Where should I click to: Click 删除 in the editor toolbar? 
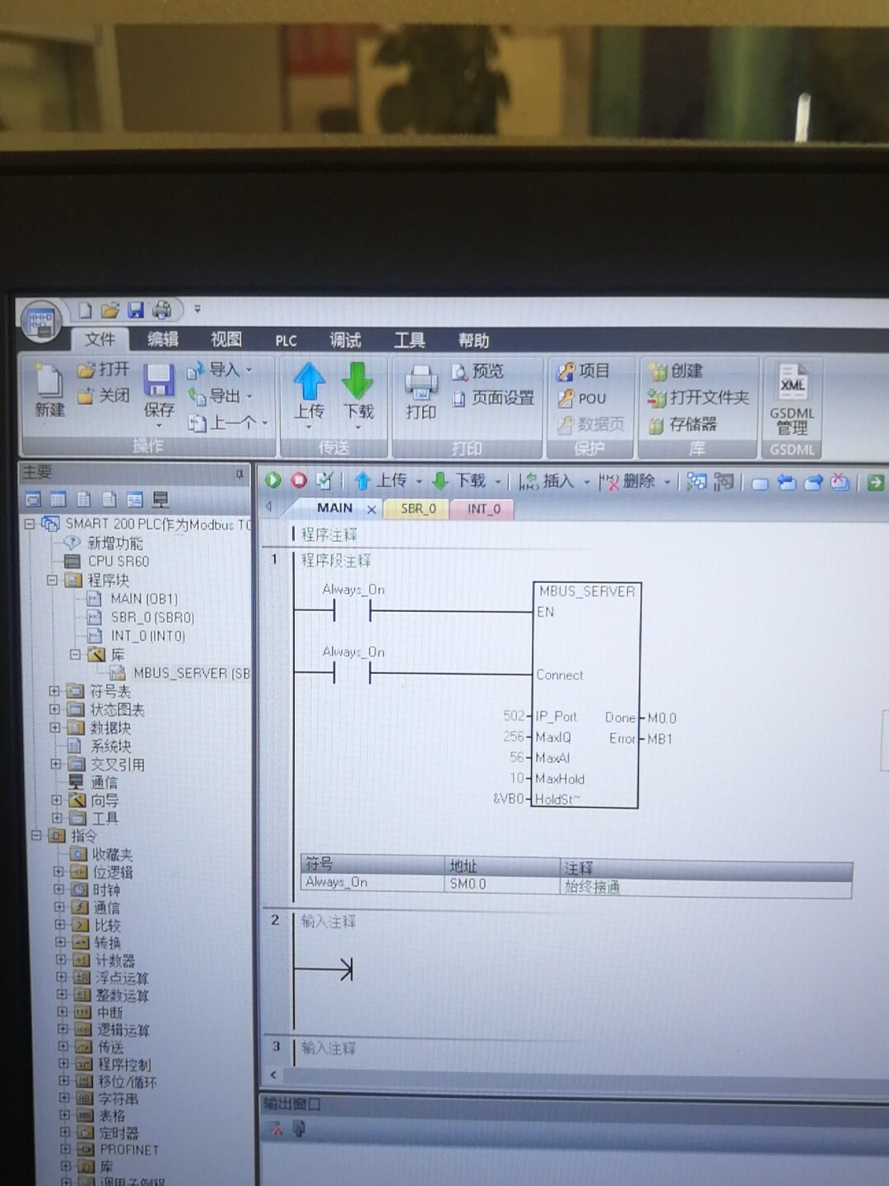(627, 481)
